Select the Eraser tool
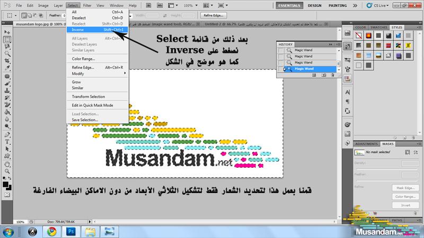 click(x=7, y=105)
